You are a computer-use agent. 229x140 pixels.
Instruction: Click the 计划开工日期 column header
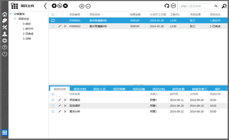point(158,15)
